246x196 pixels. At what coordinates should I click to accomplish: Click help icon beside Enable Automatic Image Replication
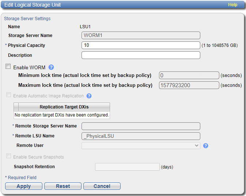(89, 96)
